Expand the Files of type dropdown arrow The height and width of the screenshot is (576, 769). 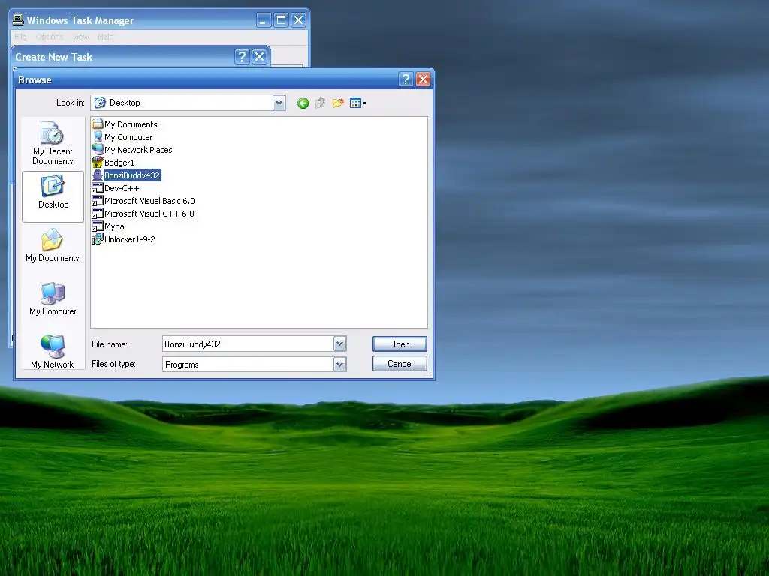pyautogui.click(x=340, y=364)
